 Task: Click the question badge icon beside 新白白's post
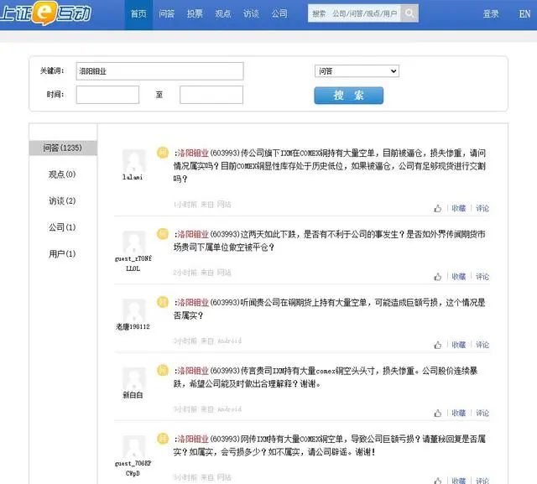pyautogui.click(x=163, y=371)
